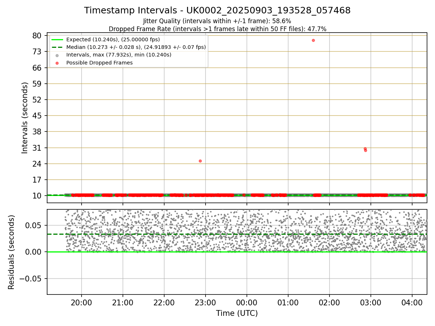Click the y-axis tick label '45'
The image size is (435, 326).
[x=37, y=116]
